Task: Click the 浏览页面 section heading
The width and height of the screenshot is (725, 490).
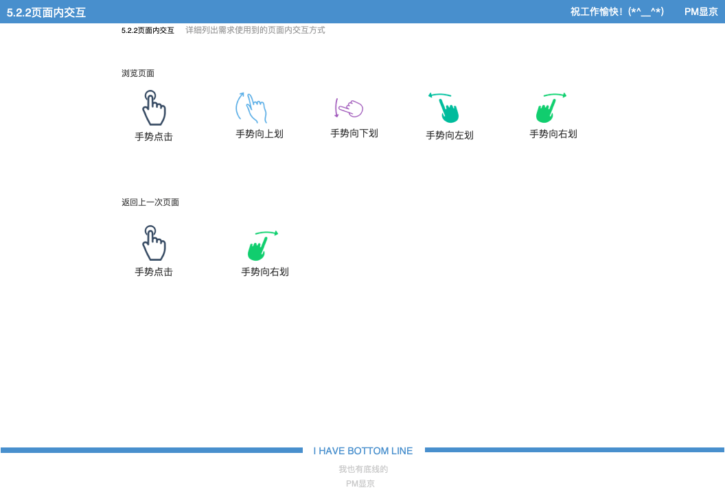Action: click(138, 73)
